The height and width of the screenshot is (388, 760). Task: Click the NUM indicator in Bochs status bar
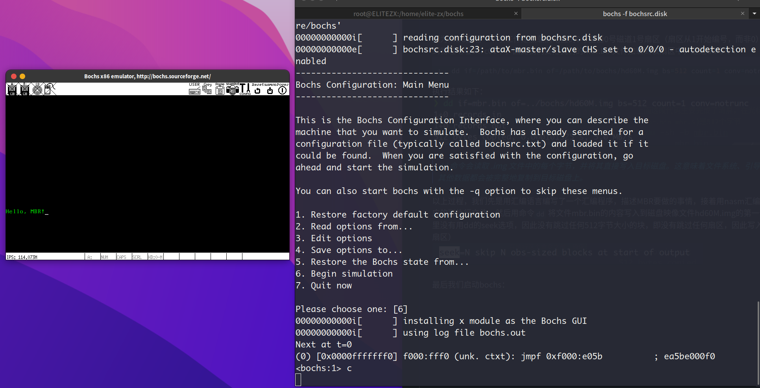tap(104, 257)
